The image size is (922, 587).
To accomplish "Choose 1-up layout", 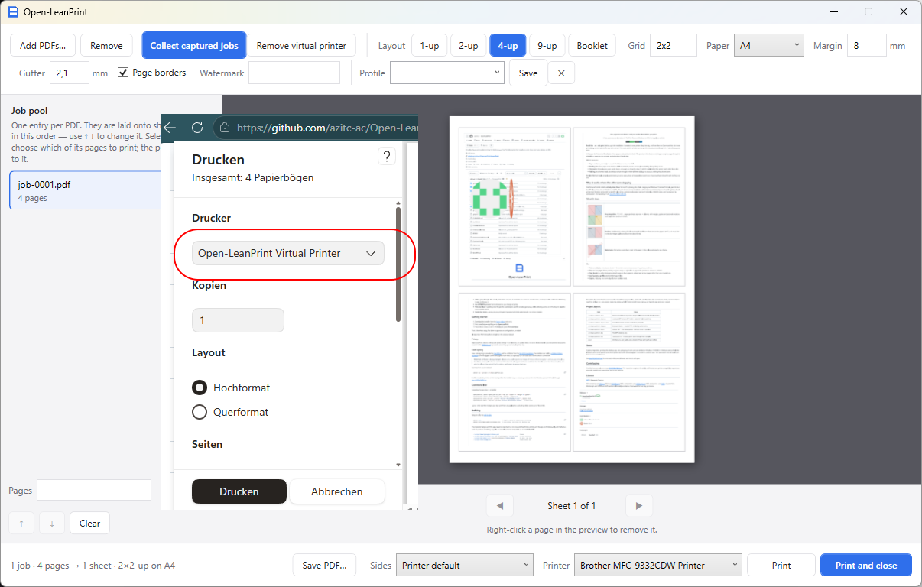I will tap(430, 46).
